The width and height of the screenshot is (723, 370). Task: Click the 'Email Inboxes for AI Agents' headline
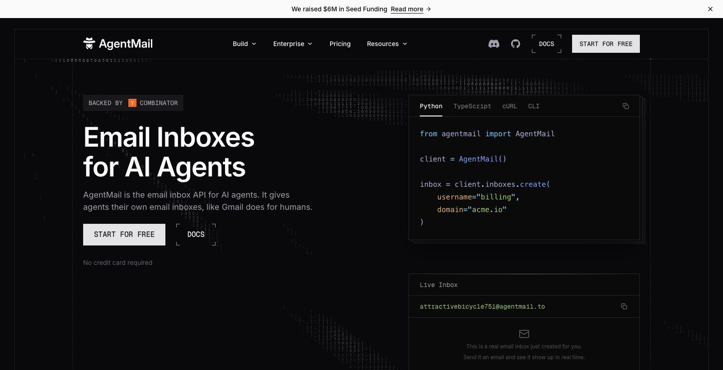[x=169, y=152]
